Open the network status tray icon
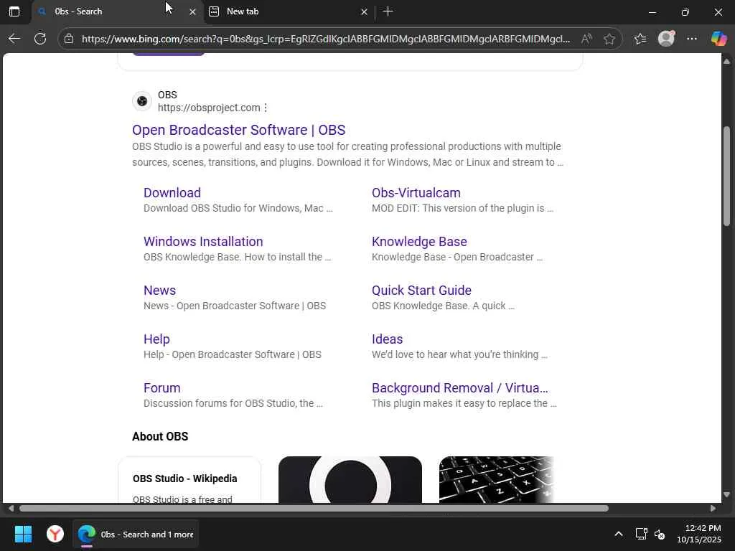This screenshot has width=735, height=551. pos(641,534)
